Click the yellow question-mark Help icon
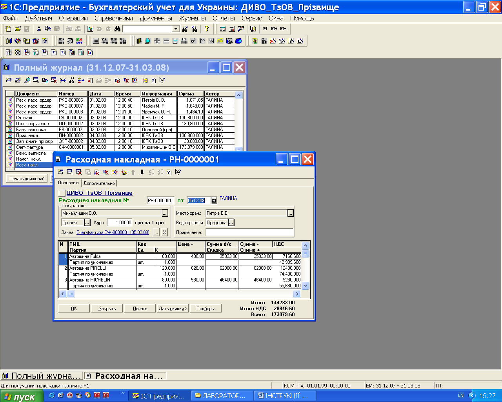502x402 pixels. 206,29
